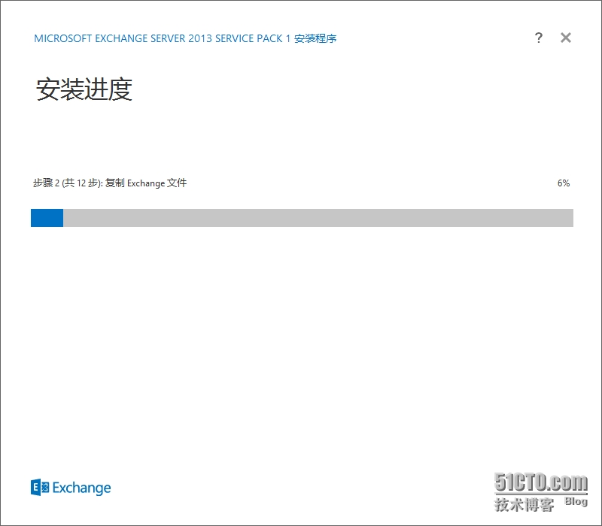This screenshot has width=602, height=526.
Task: Click the 51CTO.com watermark logo
Action: point(540,482)
